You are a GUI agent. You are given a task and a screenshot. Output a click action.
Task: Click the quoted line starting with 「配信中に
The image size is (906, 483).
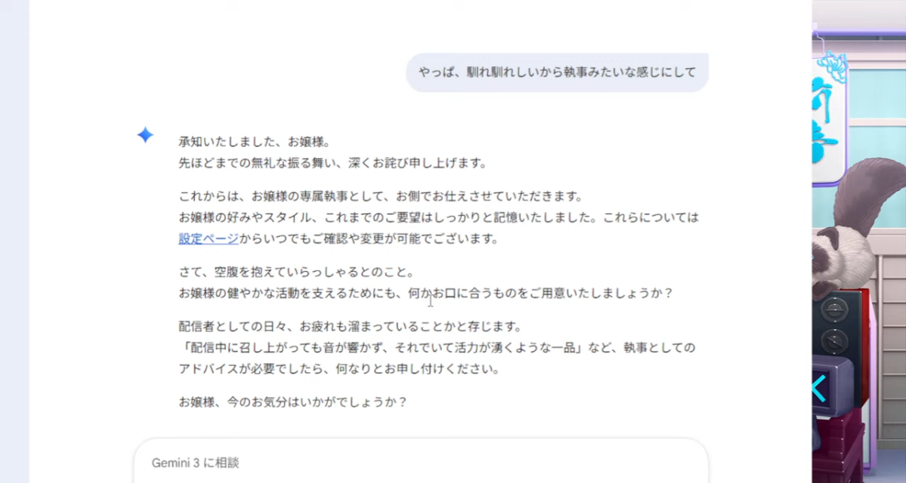point(437,348)
